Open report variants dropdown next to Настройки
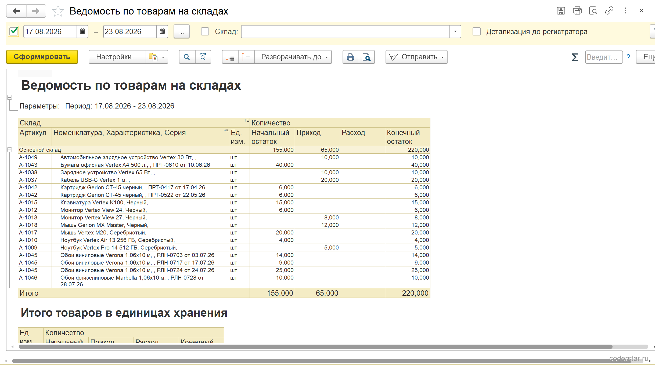The width and height of the screenshot is (655, 365). point(157,57)
